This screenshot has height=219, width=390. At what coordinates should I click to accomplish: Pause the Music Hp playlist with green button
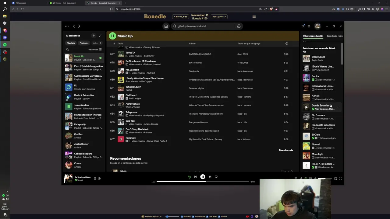[112, 36]
